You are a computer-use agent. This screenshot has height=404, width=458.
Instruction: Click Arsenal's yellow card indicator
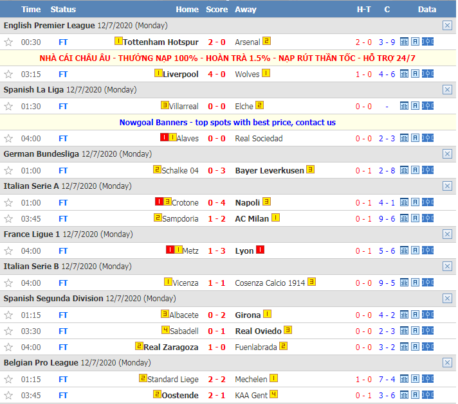pyautogui.click(x=266, y=41)
